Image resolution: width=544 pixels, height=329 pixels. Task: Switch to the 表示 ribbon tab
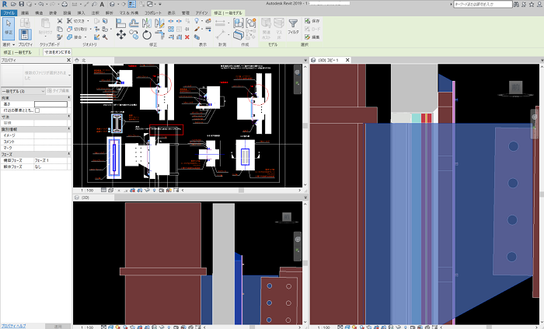[171, 13]
